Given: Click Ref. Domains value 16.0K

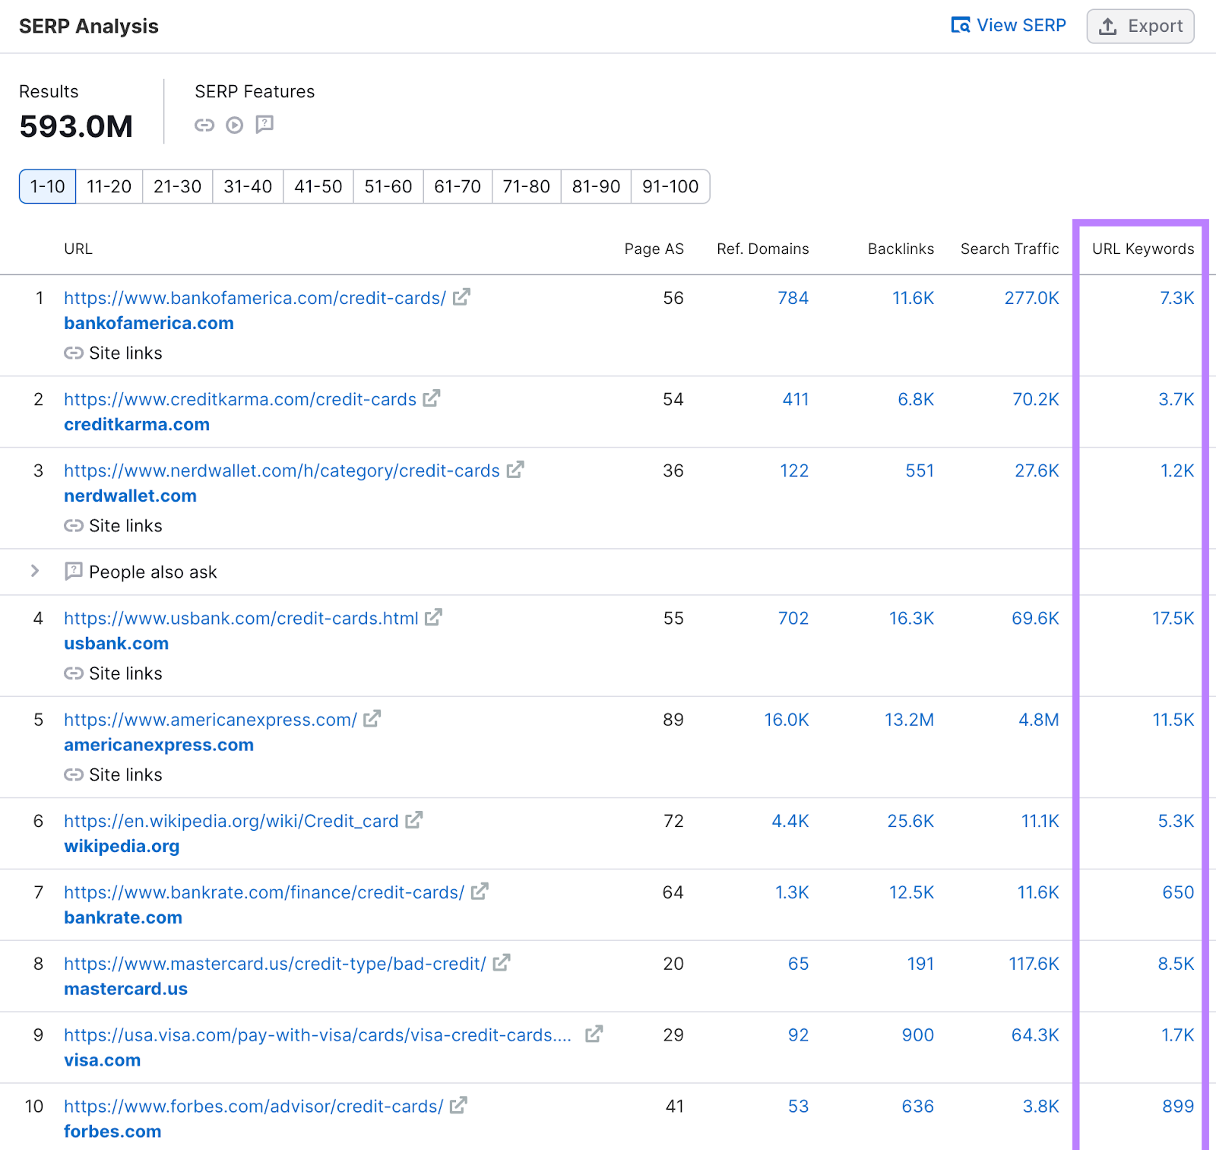Looking at the screenshot, I should 786,719.
